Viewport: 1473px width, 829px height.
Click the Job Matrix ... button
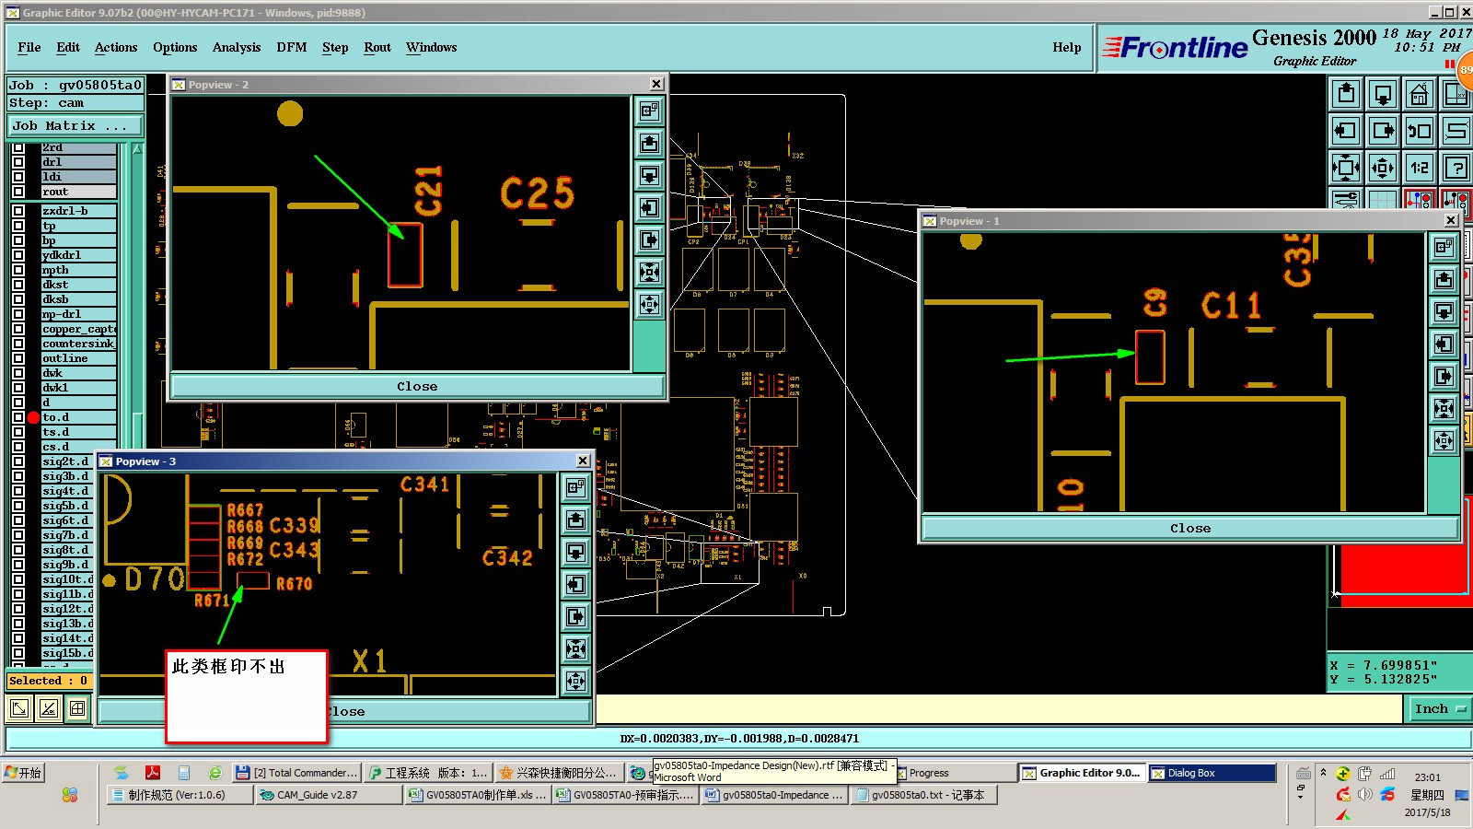tap(76, 126)
